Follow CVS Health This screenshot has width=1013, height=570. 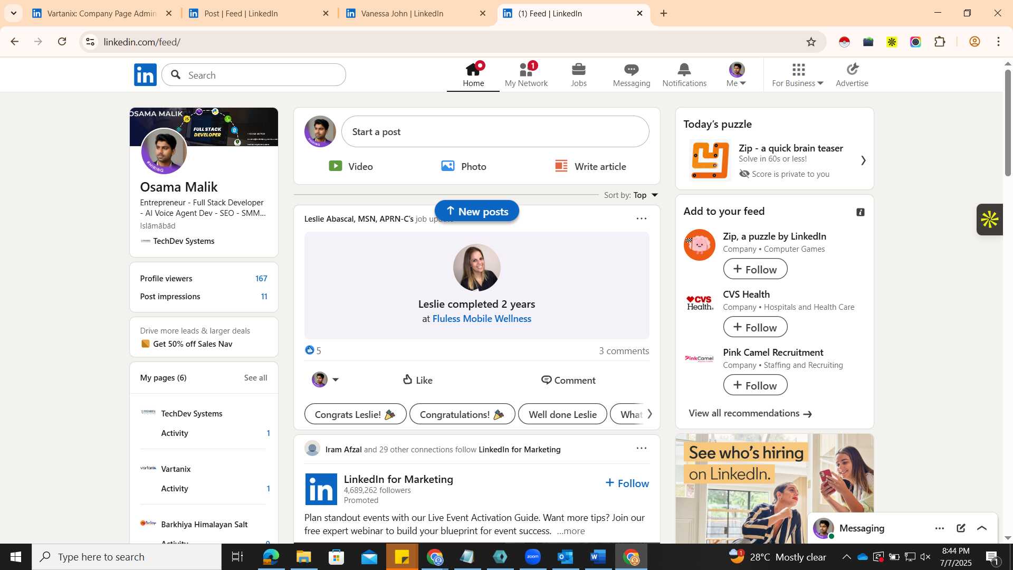[x=755, y=327]
